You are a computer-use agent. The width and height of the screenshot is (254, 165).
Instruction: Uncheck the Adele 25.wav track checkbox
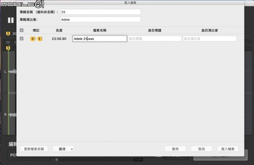[22, 39]
